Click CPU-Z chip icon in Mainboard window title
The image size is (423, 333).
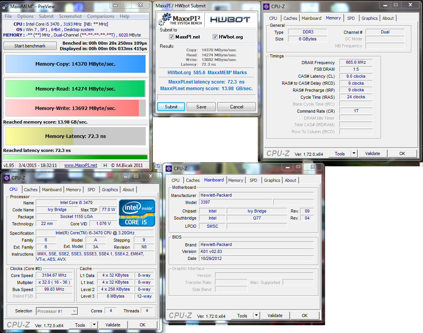point(169,169)
